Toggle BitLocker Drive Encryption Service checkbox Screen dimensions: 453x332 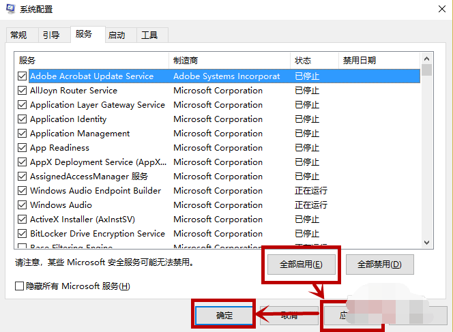23,234
